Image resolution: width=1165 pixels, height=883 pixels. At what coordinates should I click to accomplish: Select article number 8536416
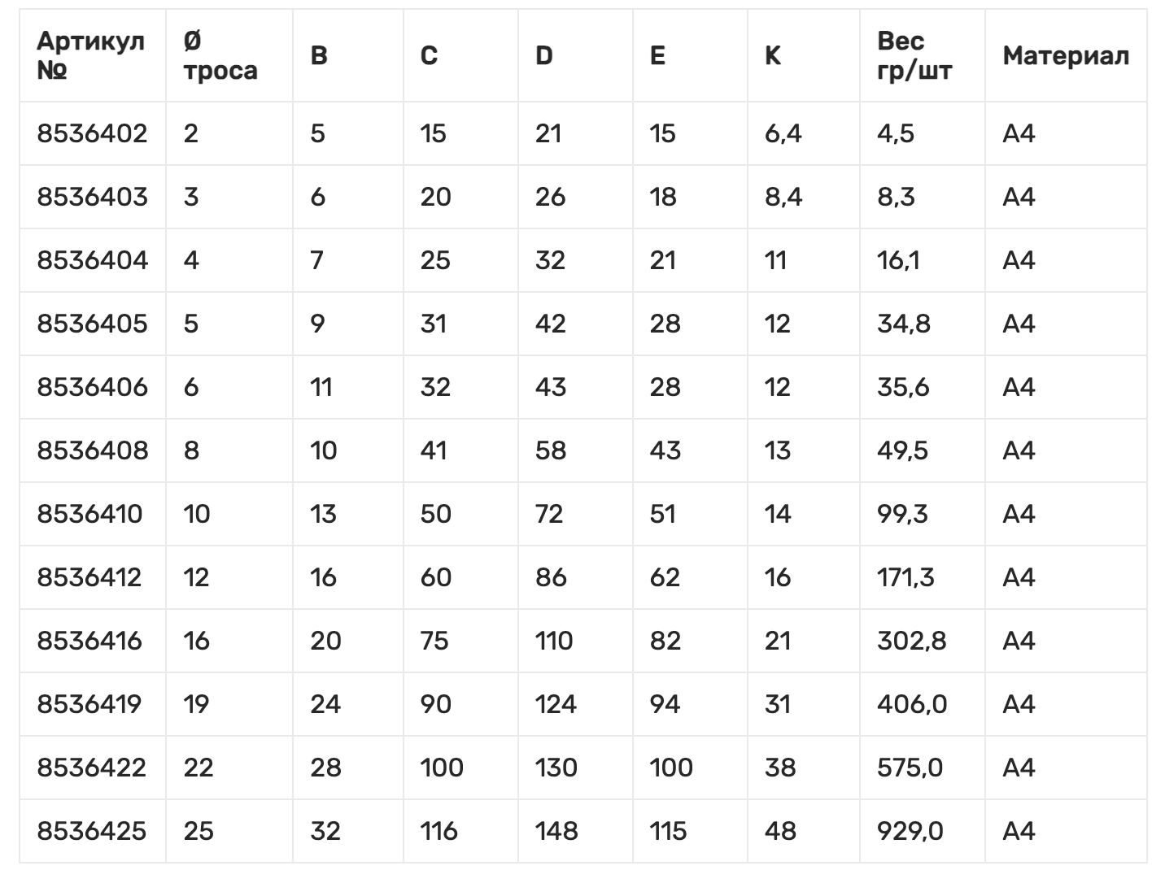pyautogui.click(x=89, y=641)
